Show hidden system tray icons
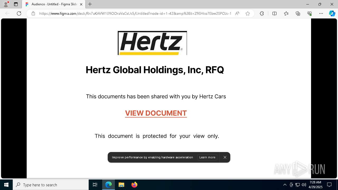338x190 pixels. point(285,185)
